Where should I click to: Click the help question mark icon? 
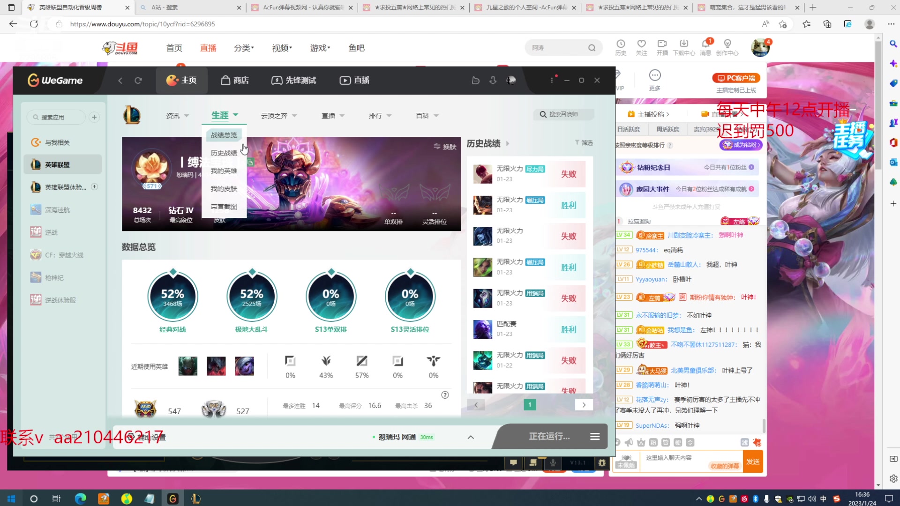[445, 395]
